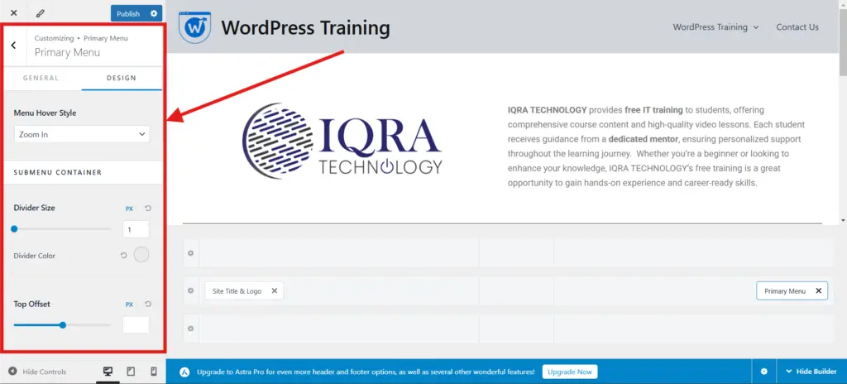Close the Customizer with the X icon
The height and width of the screenshot is (384, 847).
pyautogui.click(x=14, y=13)
